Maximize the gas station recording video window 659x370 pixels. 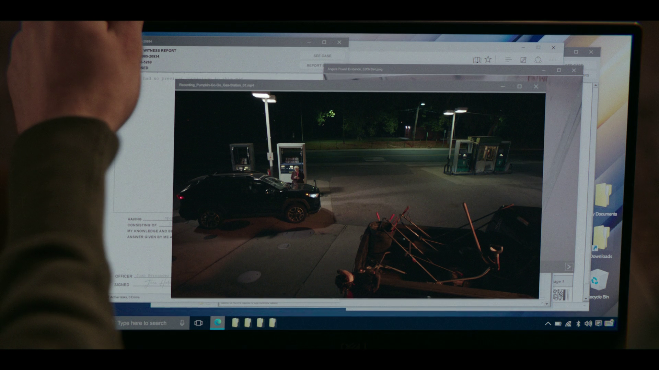coord(519,86)
